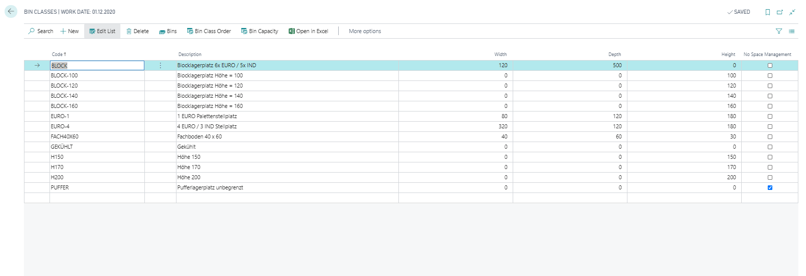
Task: Toggle No Space Management for BLOCK-100
Action: (770, 75)
